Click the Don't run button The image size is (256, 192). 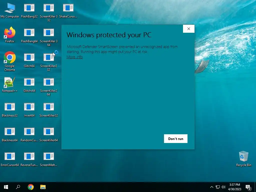(x=176, y=138)
